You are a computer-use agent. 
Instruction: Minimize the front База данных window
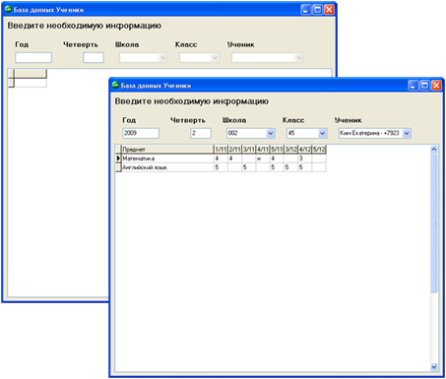(x=413, y=86)
